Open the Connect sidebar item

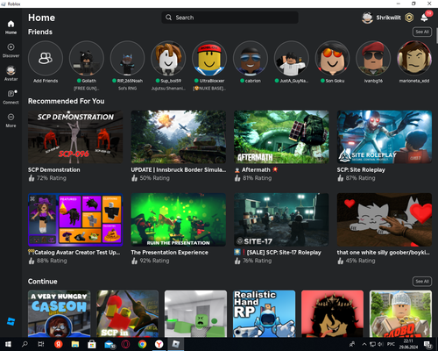(x=11, y=97)
